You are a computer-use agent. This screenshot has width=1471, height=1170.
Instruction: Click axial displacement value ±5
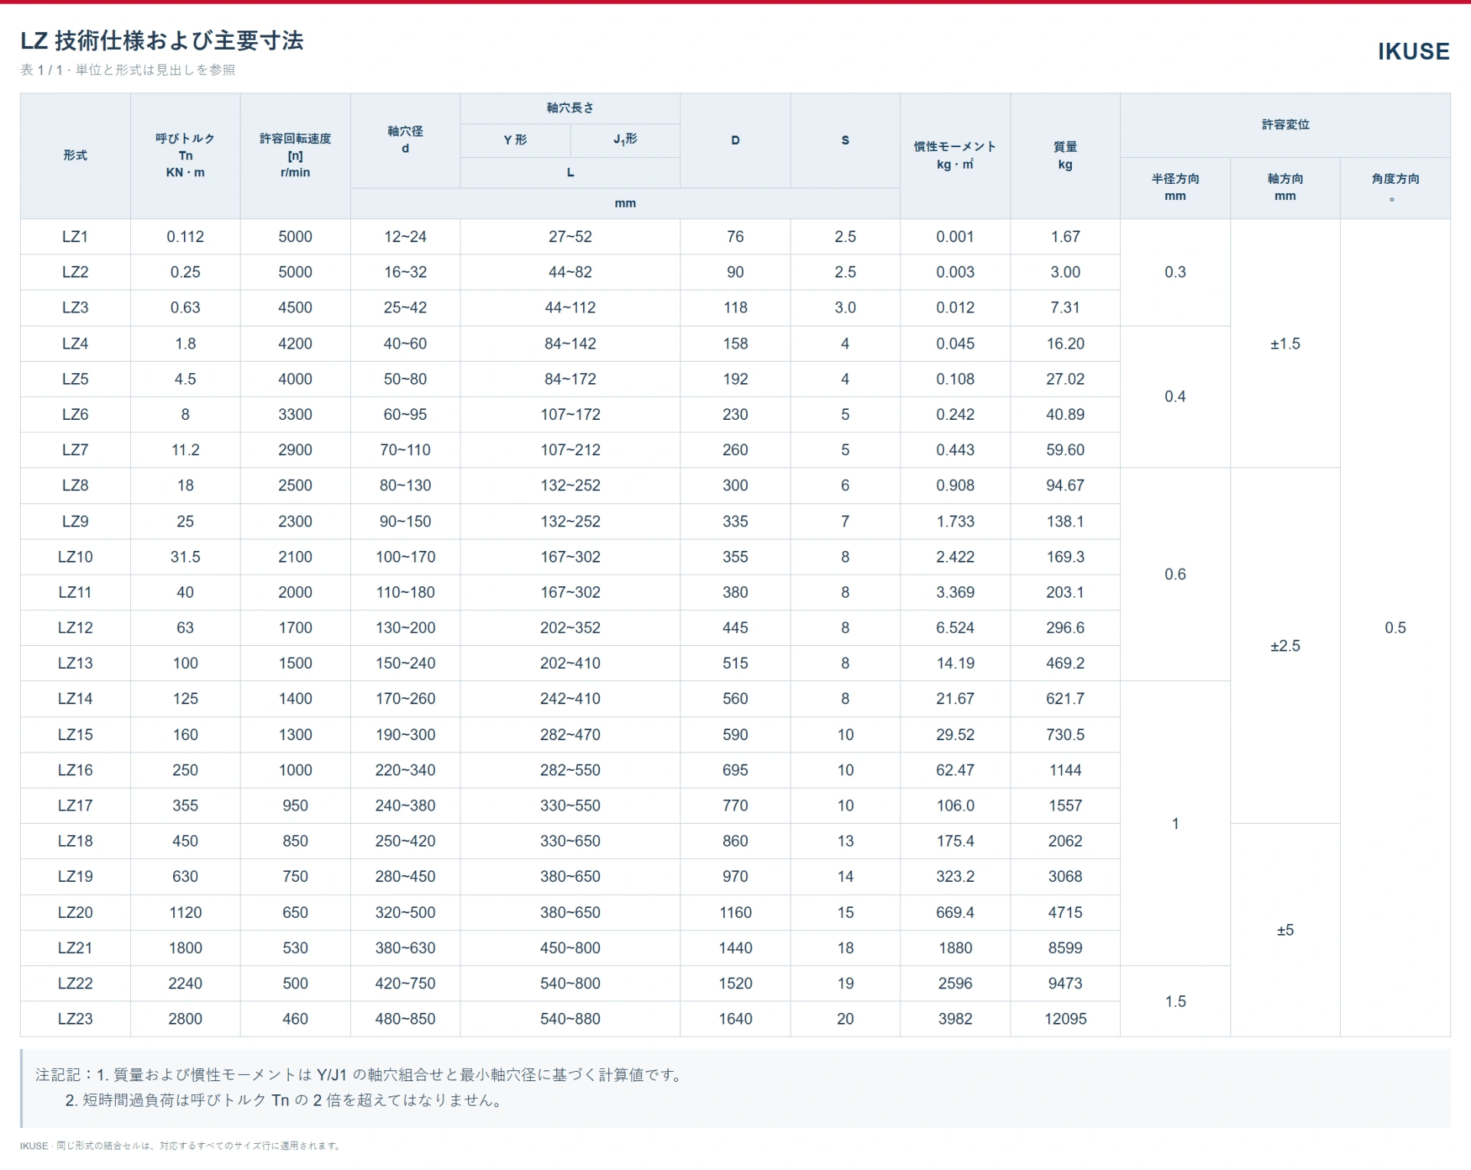click(x=1285, y=930)
